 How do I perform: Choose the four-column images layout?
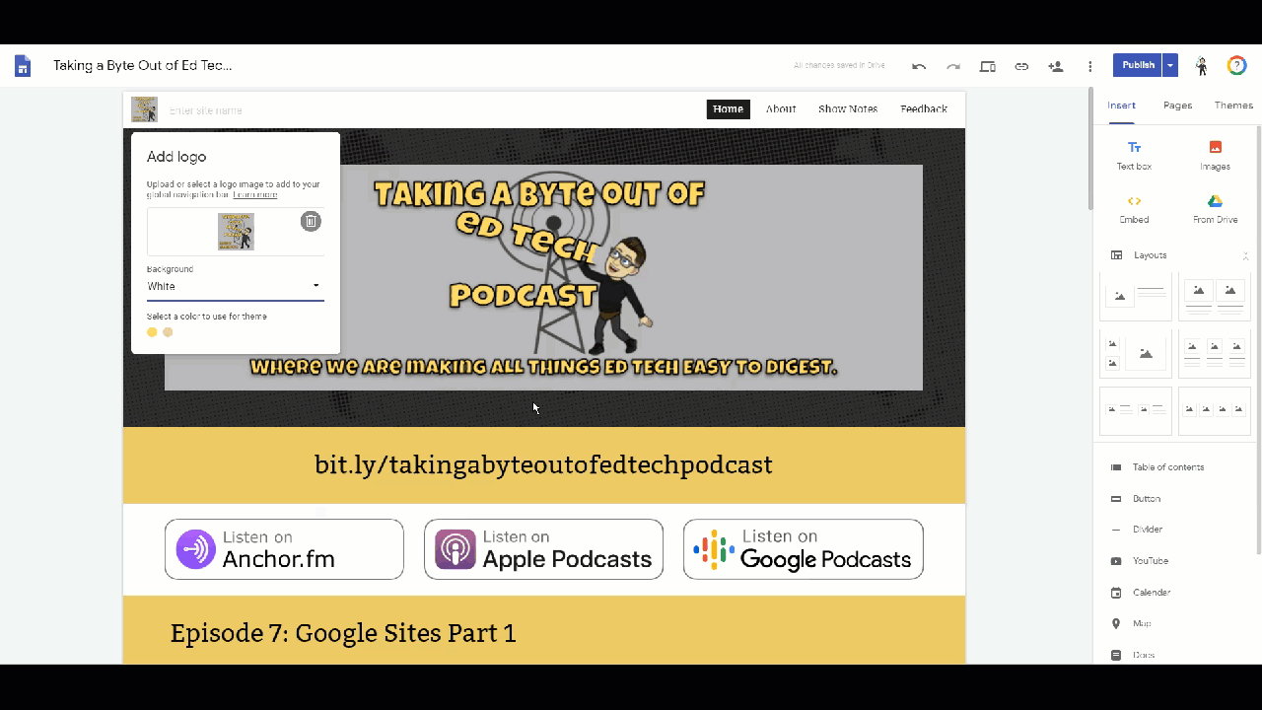(x=1215, y=411)
